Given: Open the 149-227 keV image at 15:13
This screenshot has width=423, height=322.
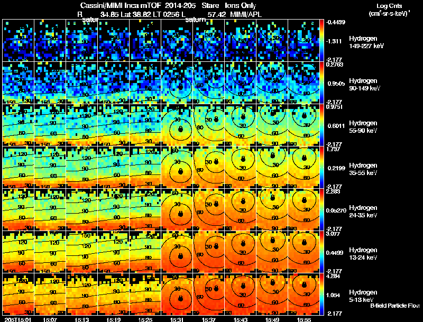Looking at the screenshot, I should point(82,40).
